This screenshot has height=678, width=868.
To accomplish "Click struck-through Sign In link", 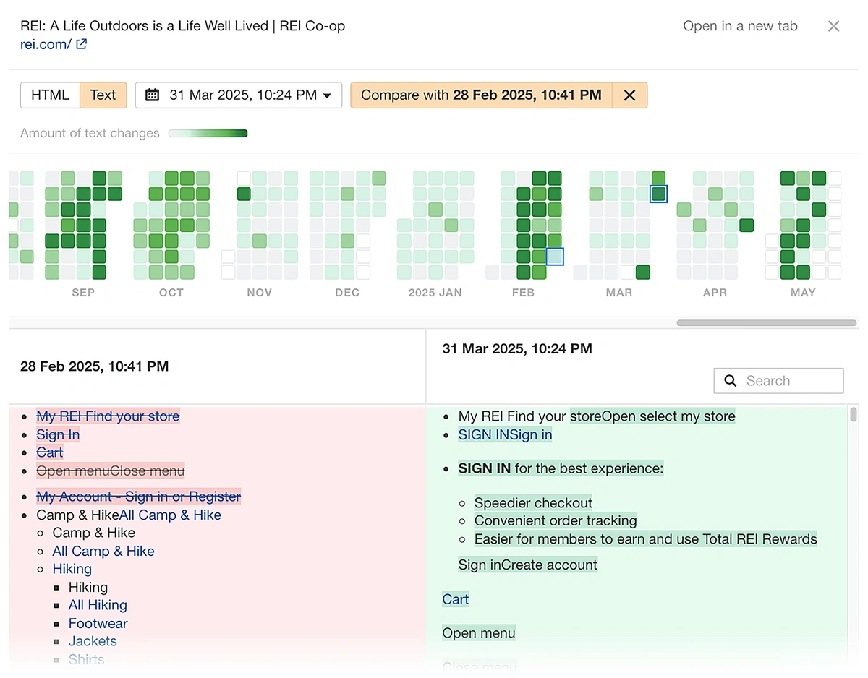I will tap(58, 434).
